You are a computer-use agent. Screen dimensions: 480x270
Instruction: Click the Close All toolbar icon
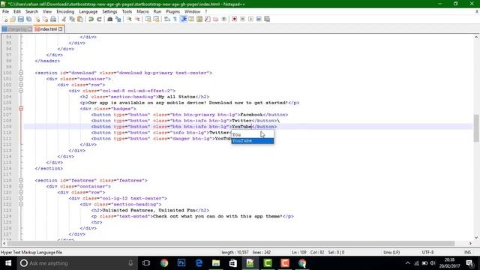click(x=45, y=19)
